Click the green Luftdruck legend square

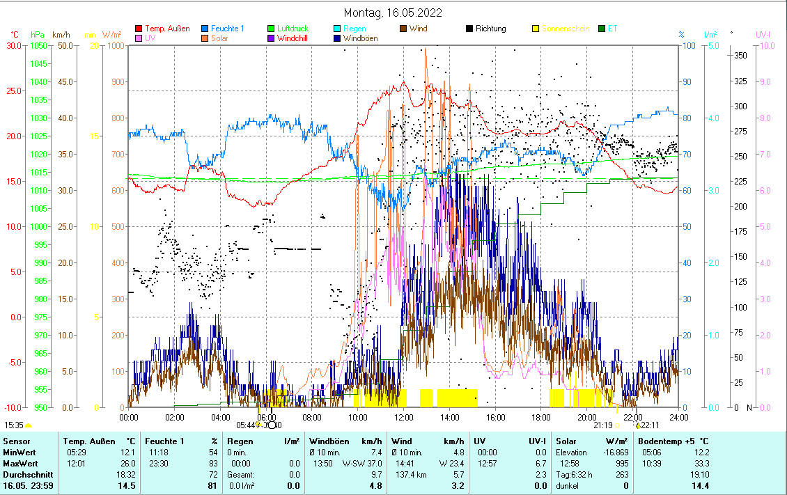272,29
